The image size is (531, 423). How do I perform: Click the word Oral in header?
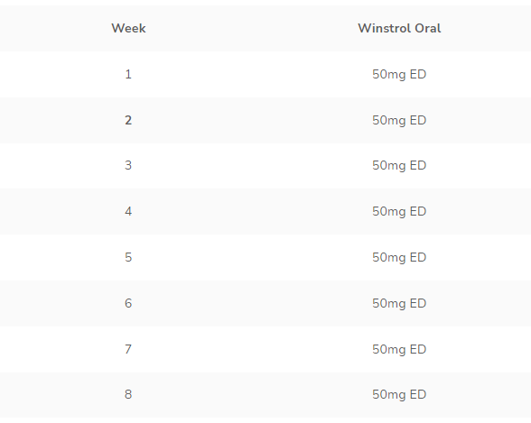click(x=428, y=28)
